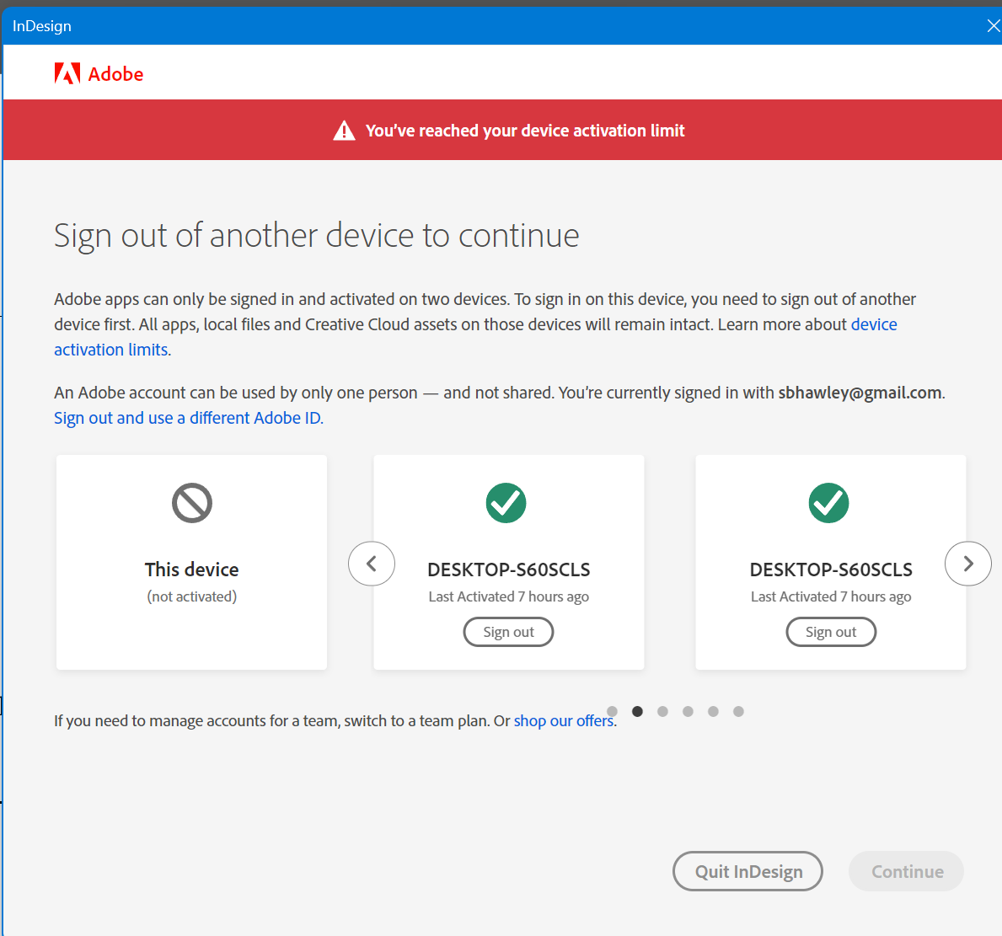
Task: Go to previous devices with the left chevron
Action: [x=372, y=564]
